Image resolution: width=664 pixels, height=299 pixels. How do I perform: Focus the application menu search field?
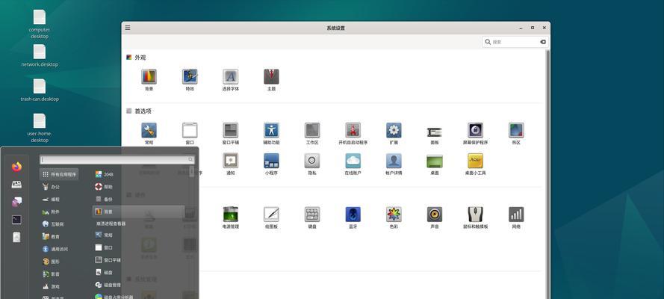pyautogui.click(x=117, y=160)
